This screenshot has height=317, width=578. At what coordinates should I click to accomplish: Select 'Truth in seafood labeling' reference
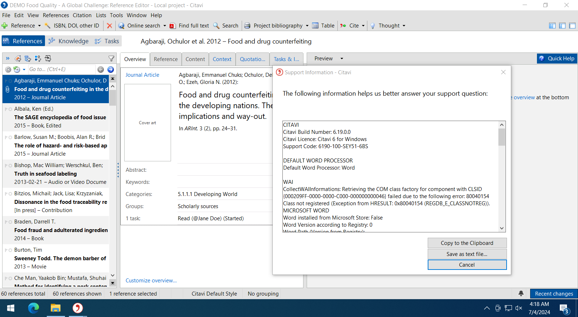56,174
